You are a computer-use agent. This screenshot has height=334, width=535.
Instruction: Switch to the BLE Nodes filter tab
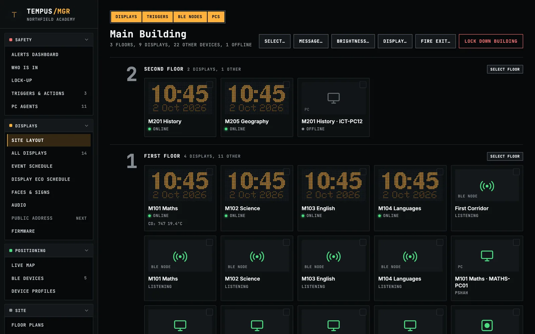click(190, 17)
